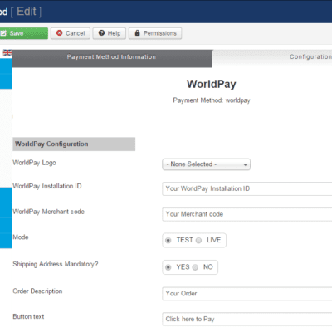Click the 'Button text' label
This screenshot has height=332, width=332.
click(28, 316)
